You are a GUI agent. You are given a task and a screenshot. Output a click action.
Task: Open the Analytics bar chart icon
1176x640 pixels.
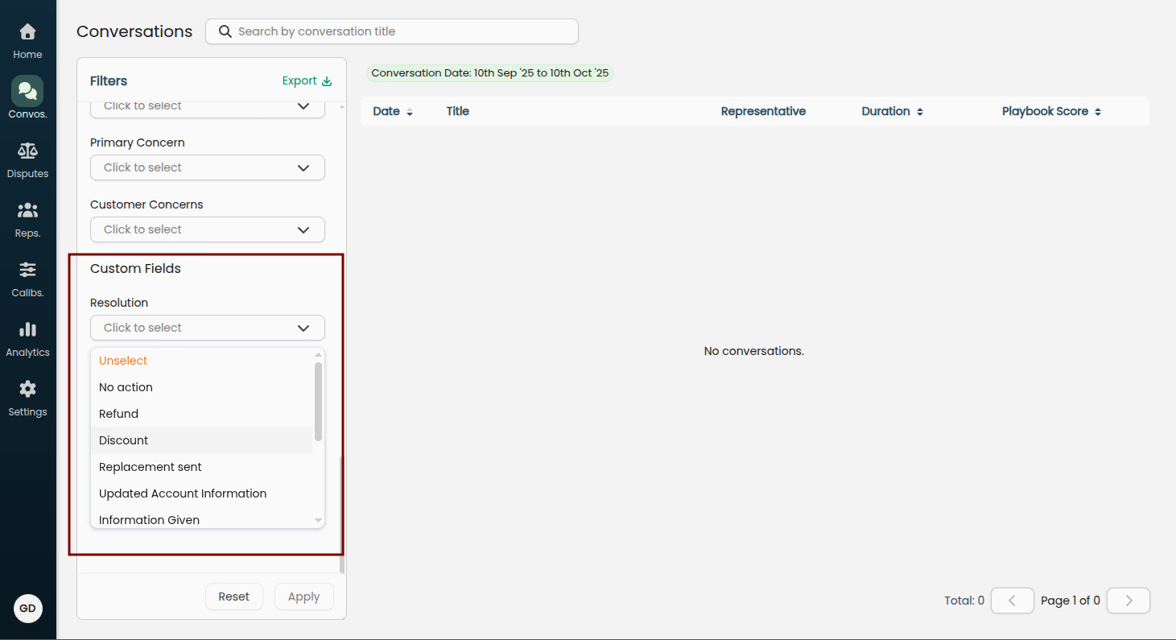point(27,330)
